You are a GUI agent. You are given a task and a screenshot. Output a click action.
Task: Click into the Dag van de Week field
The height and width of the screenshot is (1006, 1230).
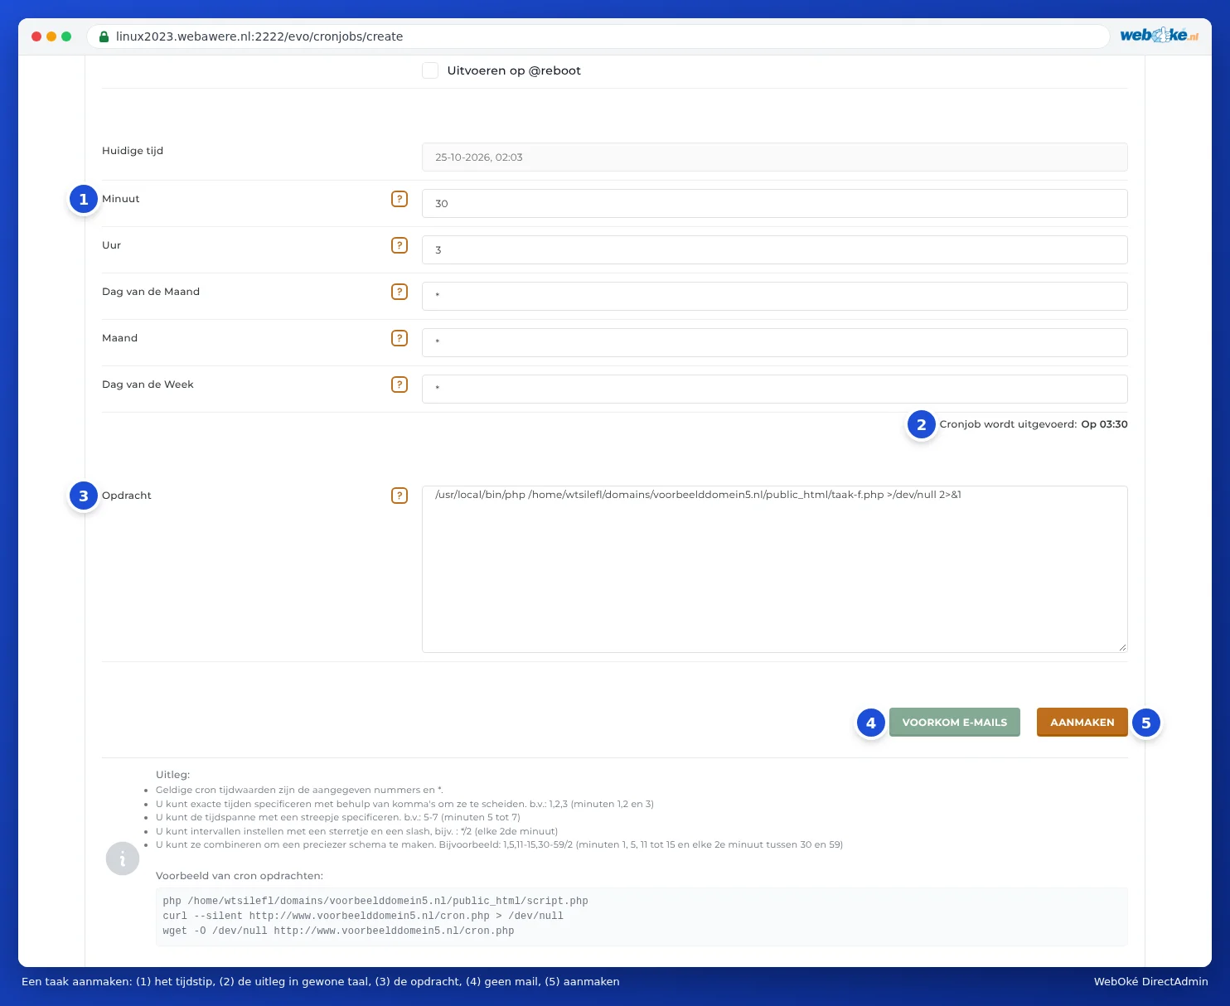tap(775, 389)
